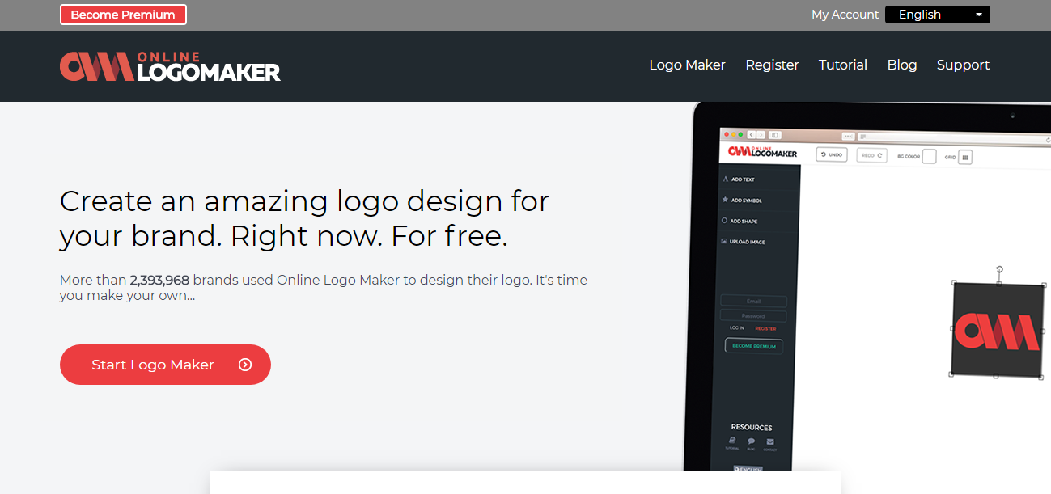Screen dimensions: 1051x494
Task: Click green Become Premium in mockup sidebar
Action: (x=753, y=346)
